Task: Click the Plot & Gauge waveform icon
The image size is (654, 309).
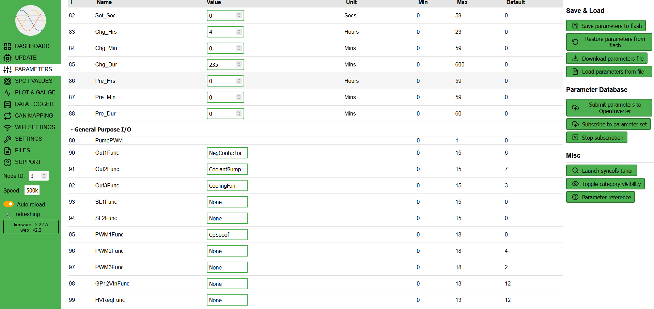Action: tap(7, 93)
